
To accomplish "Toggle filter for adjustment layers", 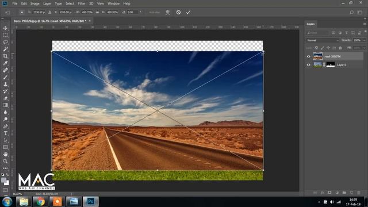I will click(x=340, y=33).
